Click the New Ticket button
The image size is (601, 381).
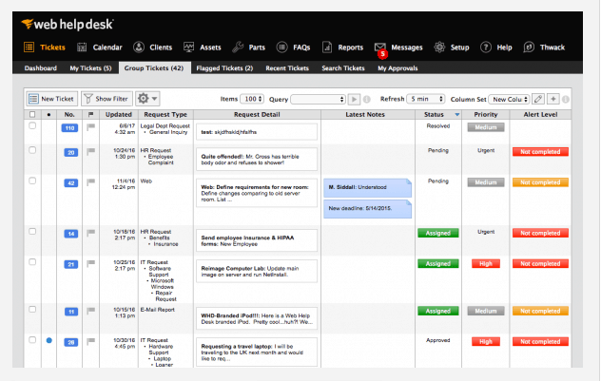[x=52, y=99]
